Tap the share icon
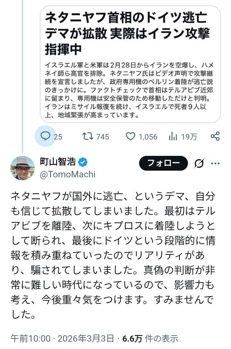Viewport: 231px width, 349px height. [215, 137]
